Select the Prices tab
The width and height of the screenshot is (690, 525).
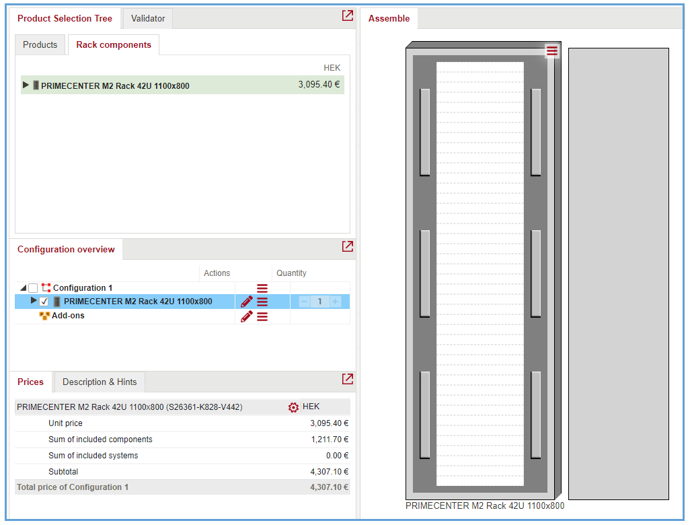pos(30,382)
